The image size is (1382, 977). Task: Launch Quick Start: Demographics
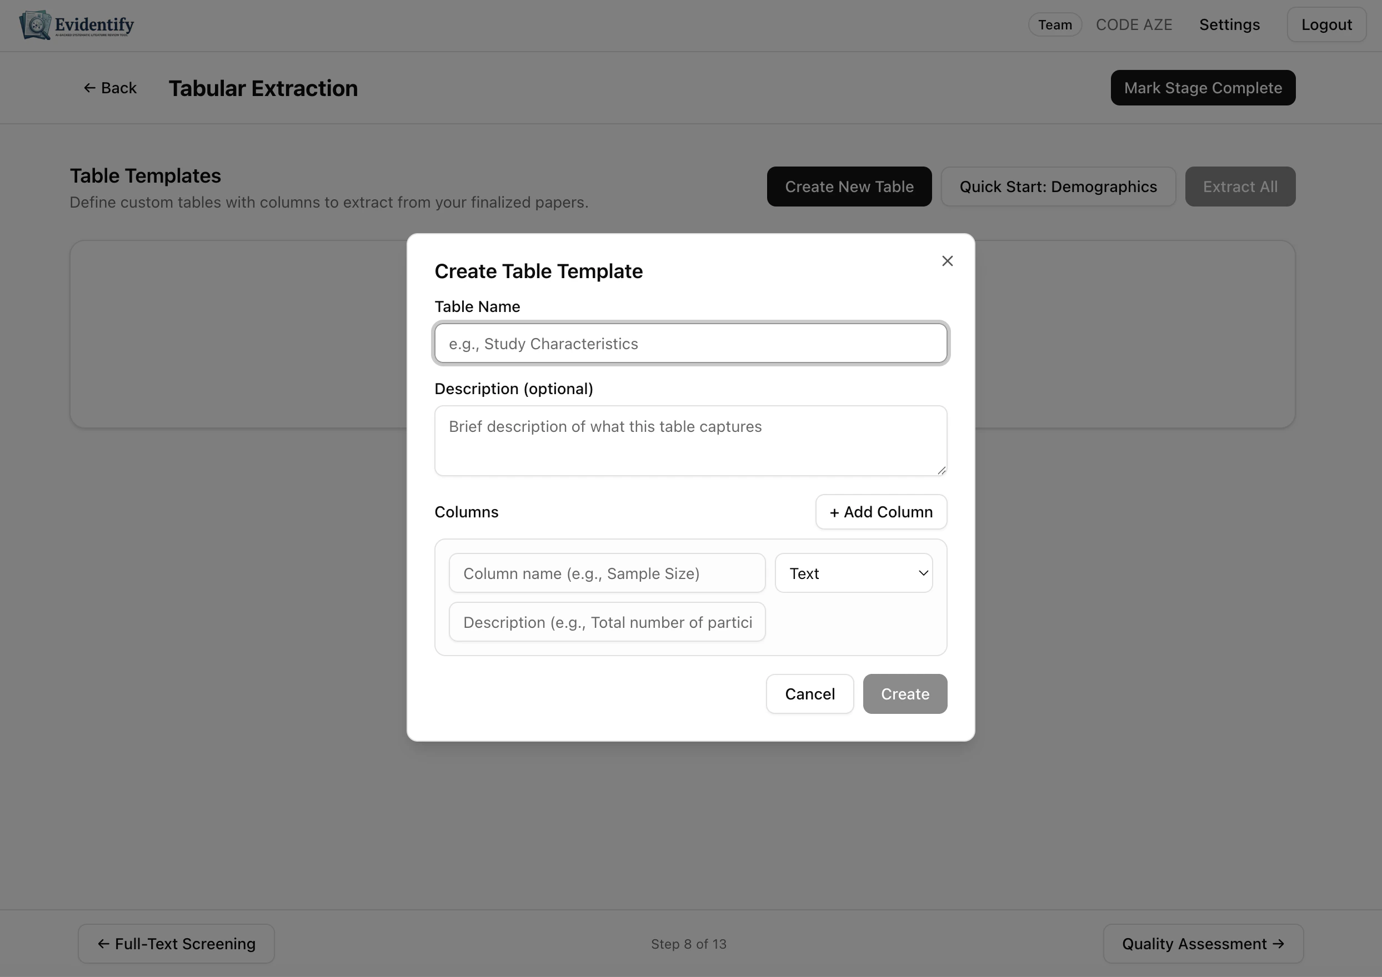coord(1058,187)
